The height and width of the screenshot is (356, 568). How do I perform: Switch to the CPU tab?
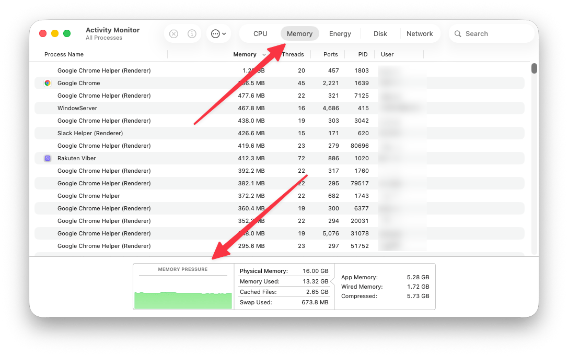260,33
